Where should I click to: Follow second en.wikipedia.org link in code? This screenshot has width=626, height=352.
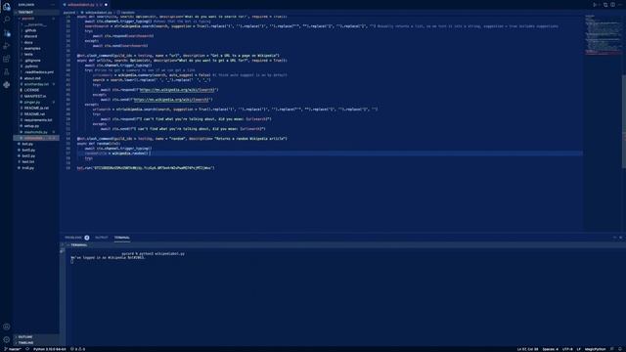tap(171, 100)
